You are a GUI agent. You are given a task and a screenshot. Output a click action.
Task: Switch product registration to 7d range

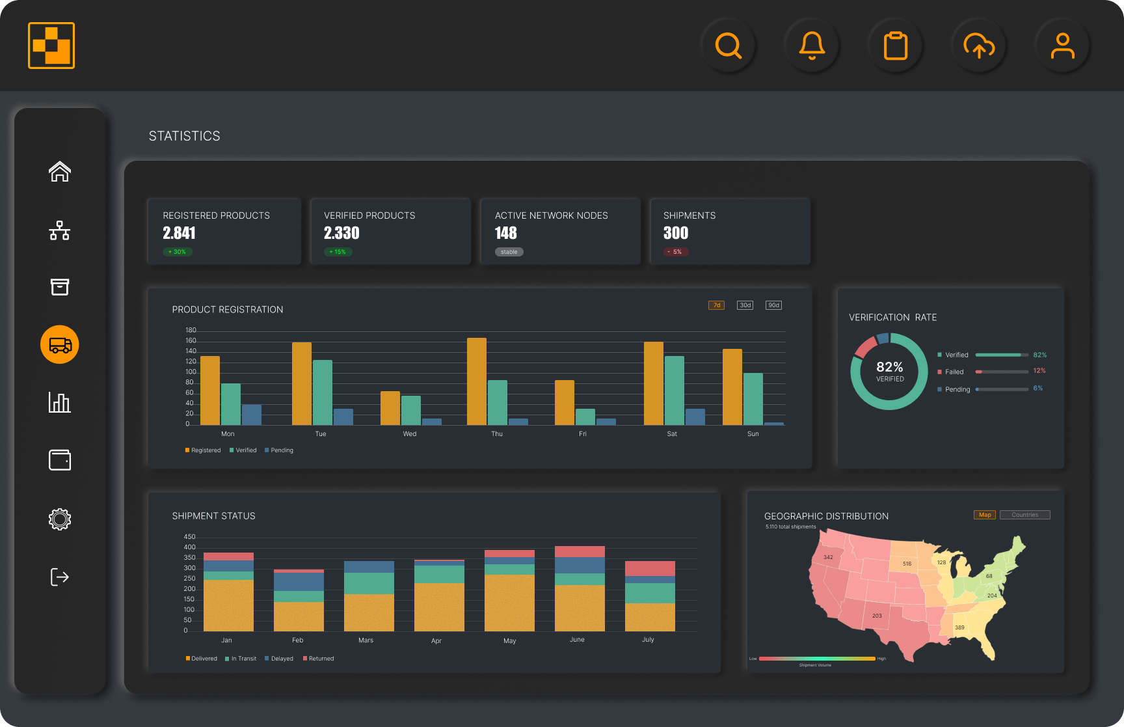716,305
